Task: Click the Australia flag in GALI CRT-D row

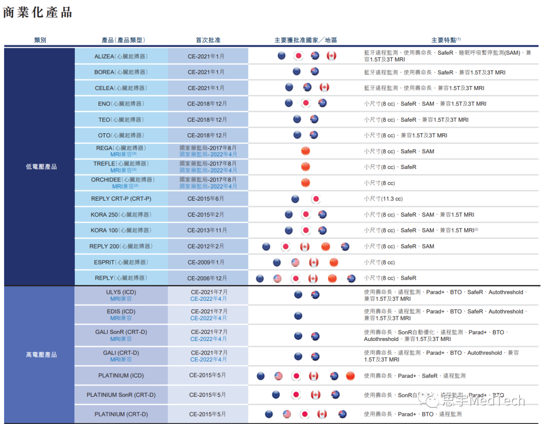Action: pos(315,356)
